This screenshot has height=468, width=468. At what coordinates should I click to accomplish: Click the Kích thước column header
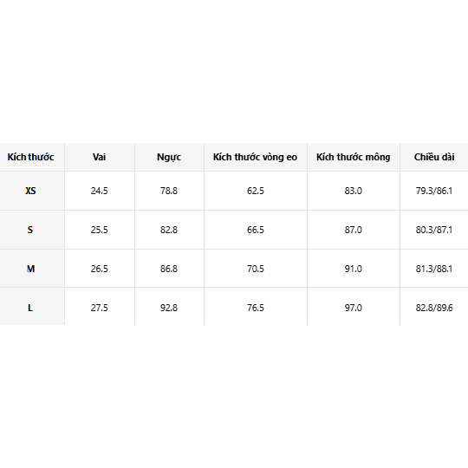click(x=30, y=157)
